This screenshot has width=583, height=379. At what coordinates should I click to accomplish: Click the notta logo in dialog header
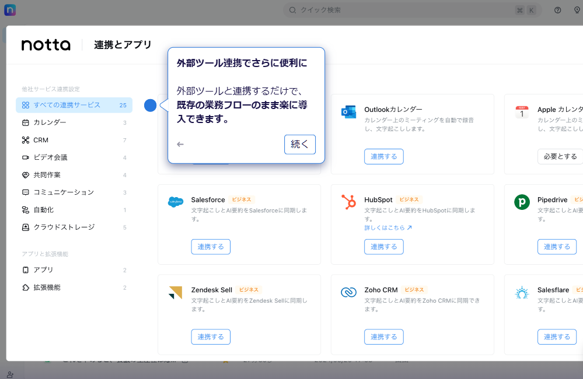[46, 45]
